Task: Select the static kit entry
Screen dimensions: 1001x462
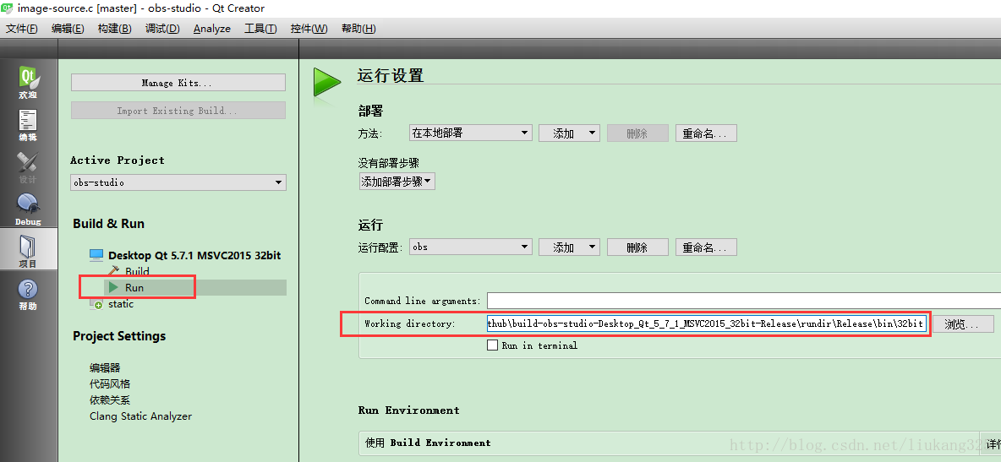Action: pyautogui.click(x=121, y=304)
